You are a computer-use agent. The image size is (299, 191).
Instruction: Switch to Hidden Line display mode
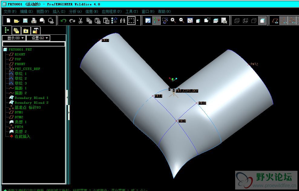[x=245, y=21]
